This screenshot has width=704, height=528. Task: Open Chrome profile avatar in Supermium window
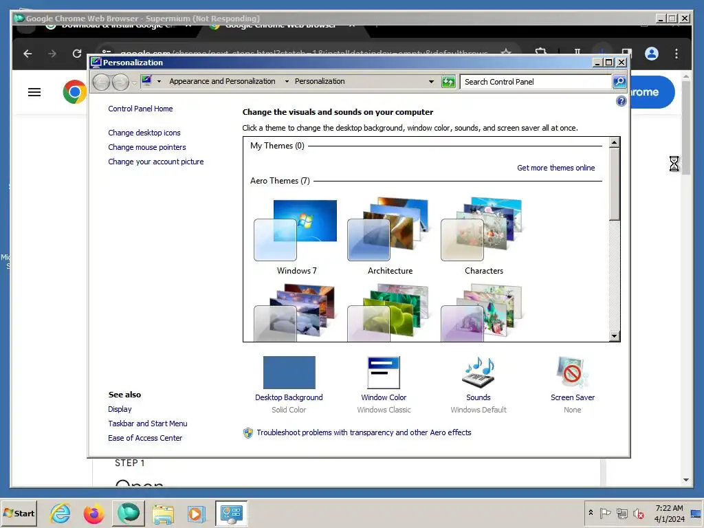652,54
